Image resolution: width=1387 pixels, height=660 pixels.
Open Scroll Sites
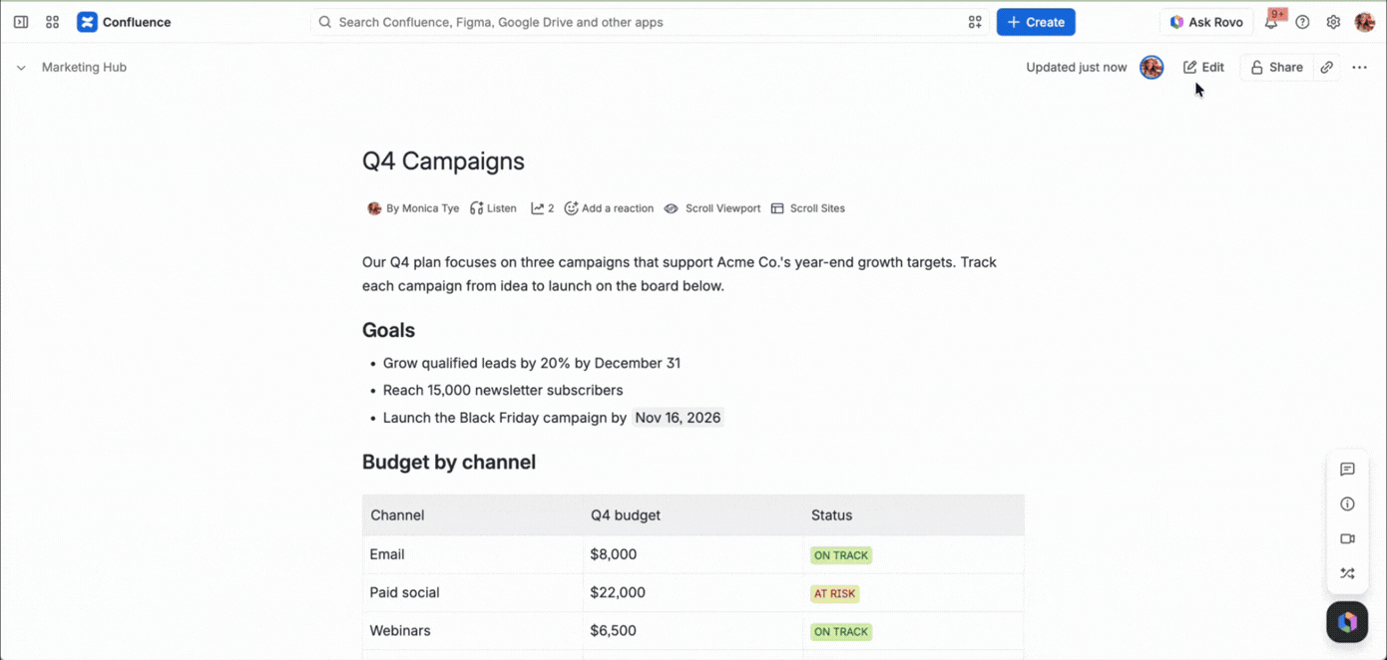coord(808,208)
